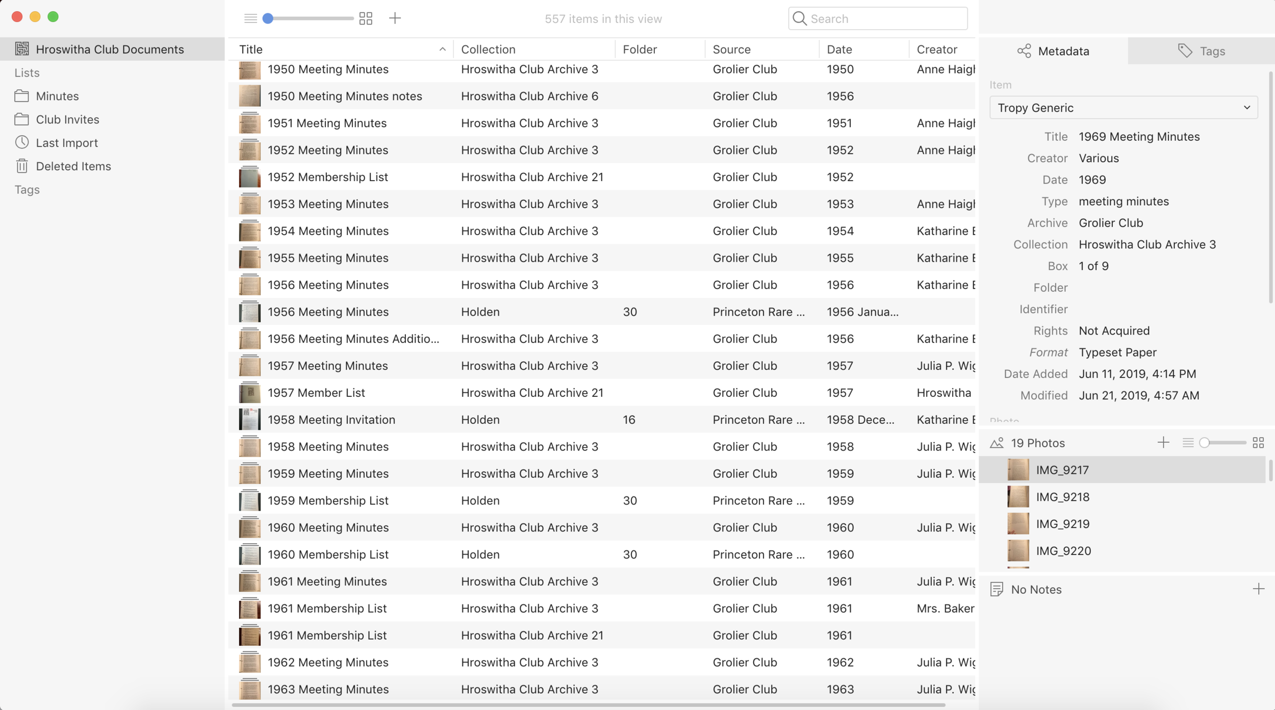Viewport: 1275px width, 710px height.
Task: Select row '1956 Meeting Minutes Additio...'
Action: [602, 339]
